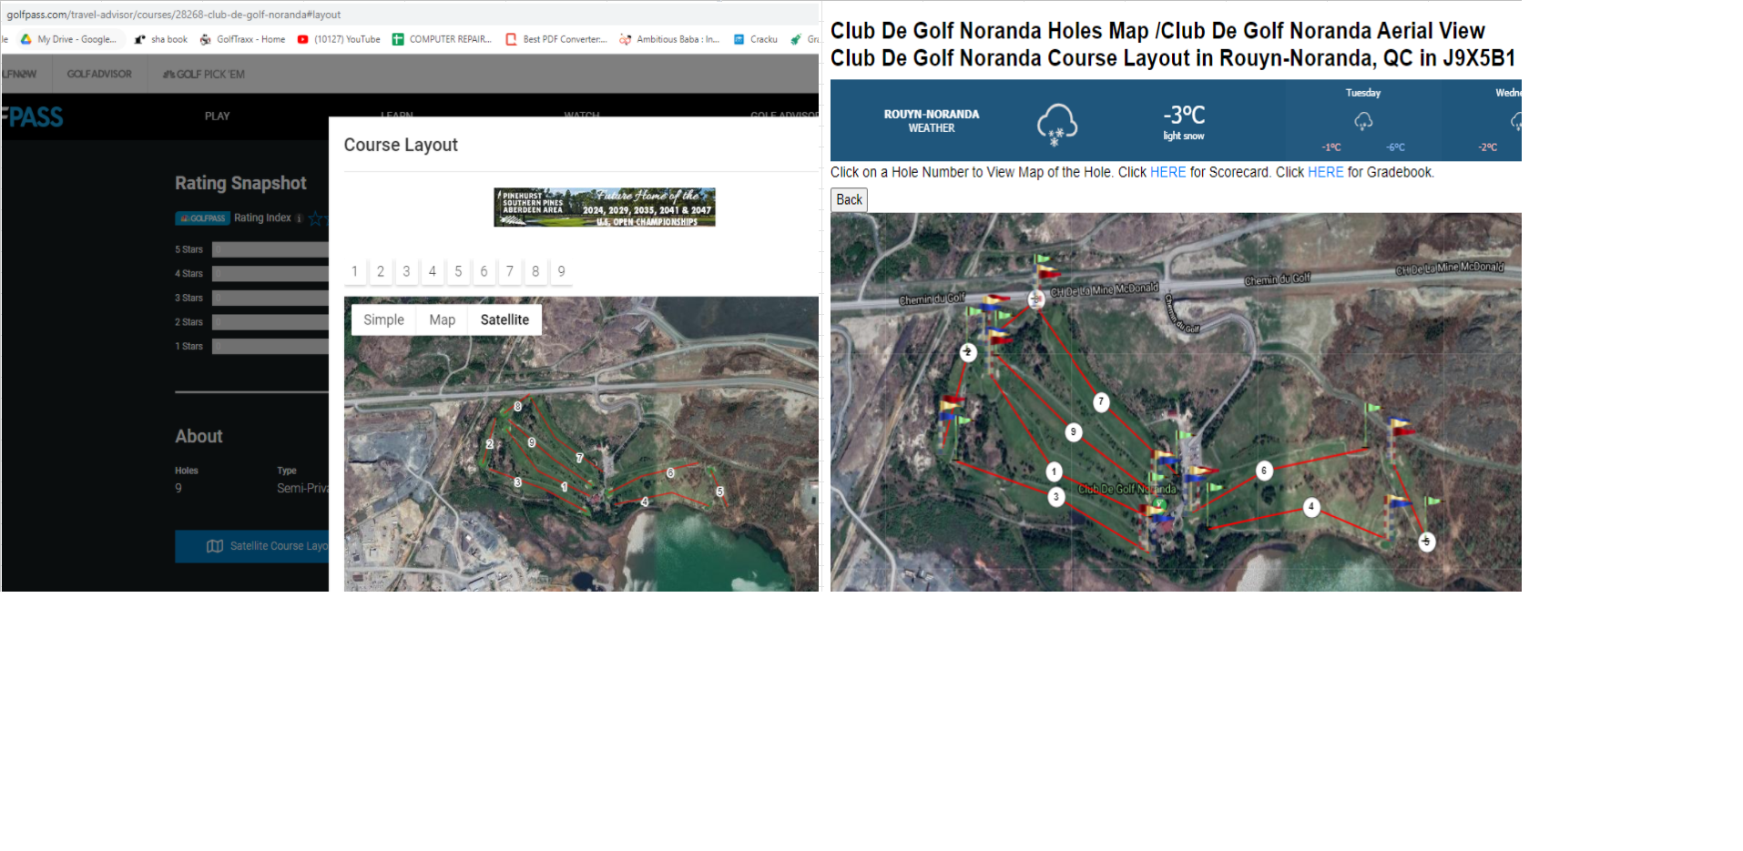Click hole 5 marker on aerial map
1743x851 pixels.
point(1427,542)
